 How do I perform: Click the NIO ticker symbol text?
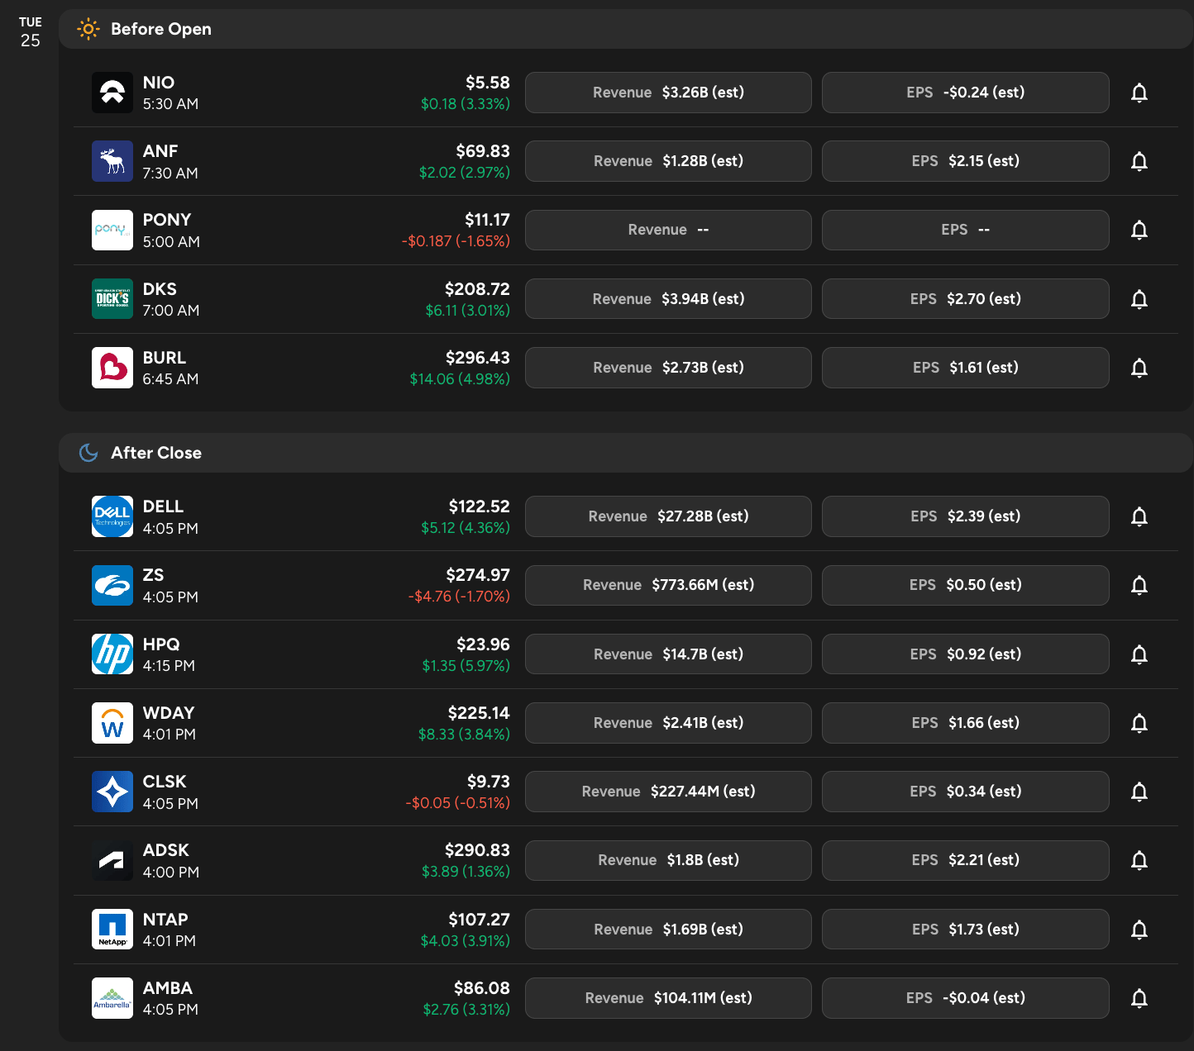(159, 83)
